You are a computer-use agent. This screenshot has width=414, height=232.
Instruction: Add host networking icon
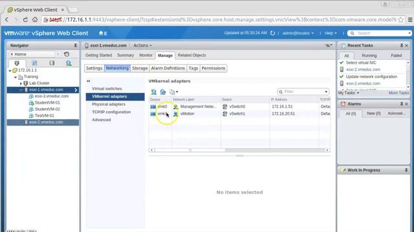tap(154, 92)
